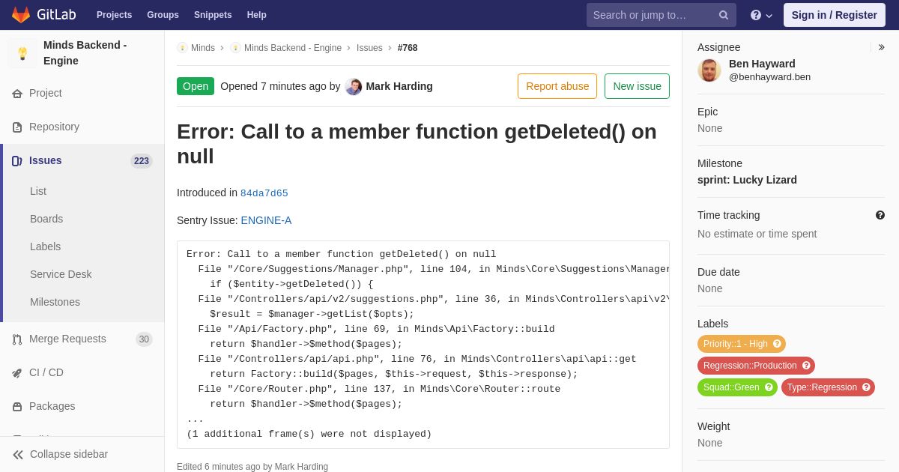The image size is (899, 472).
Task: Click the Time tracking help icon
Action: pyautogui.click(x=880, y=215)
